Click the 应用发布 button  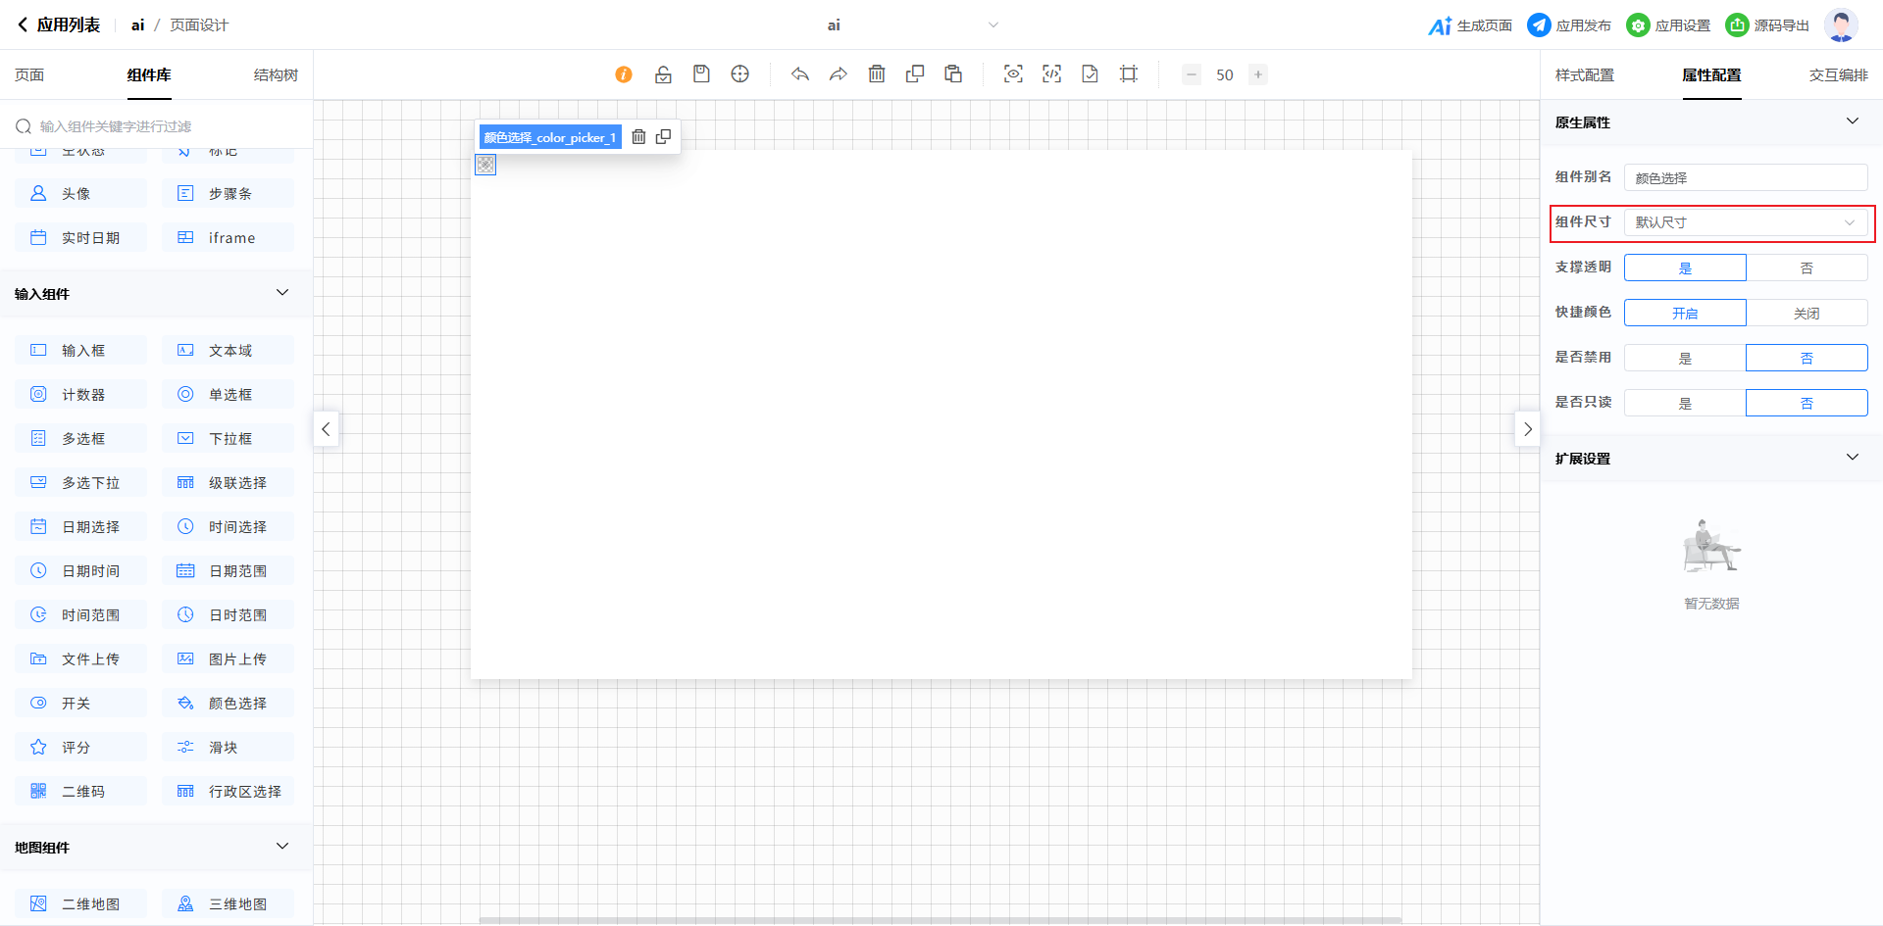coord(1569,25)
